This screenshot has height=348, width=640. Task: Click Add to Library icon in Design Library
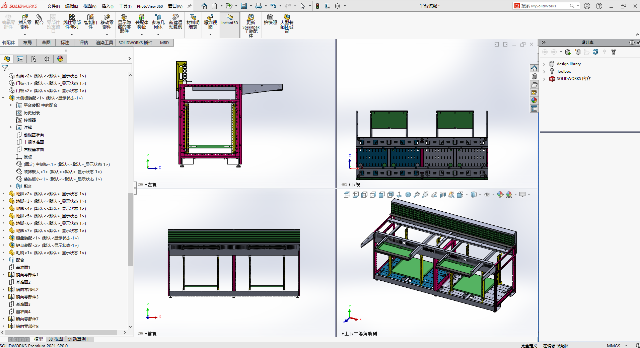tap(568, 52)
